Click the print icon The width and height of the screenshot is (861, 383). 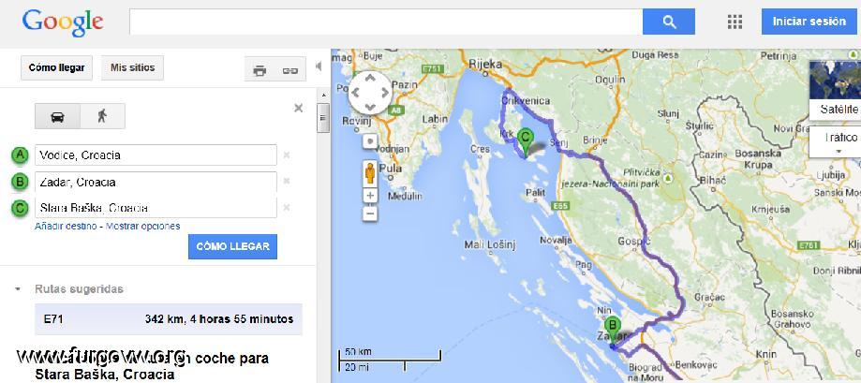(260, 70)
